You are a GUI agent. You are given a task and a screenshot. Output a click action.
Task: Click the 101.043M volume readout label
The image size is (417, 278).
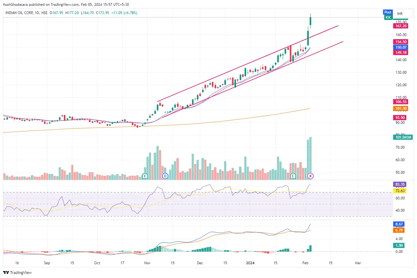click(403, 137)
